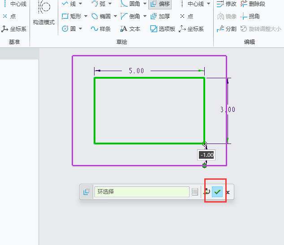The height and width of the screenshot is (245, 284).
Task: Flip offset direction icon
Action: click(207, 192)
